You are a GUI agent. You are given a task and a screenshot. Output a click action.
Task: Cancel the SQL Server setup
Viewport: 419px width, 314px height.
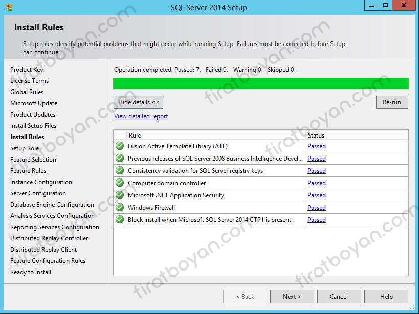pyautogui.click(x=339, y=297)
